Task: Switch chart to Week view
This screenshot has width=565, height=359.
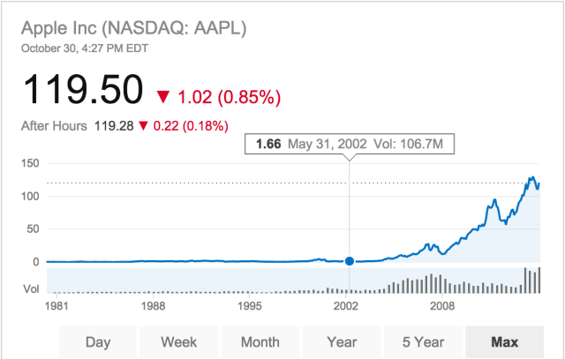Action: [x=180, y=342]
